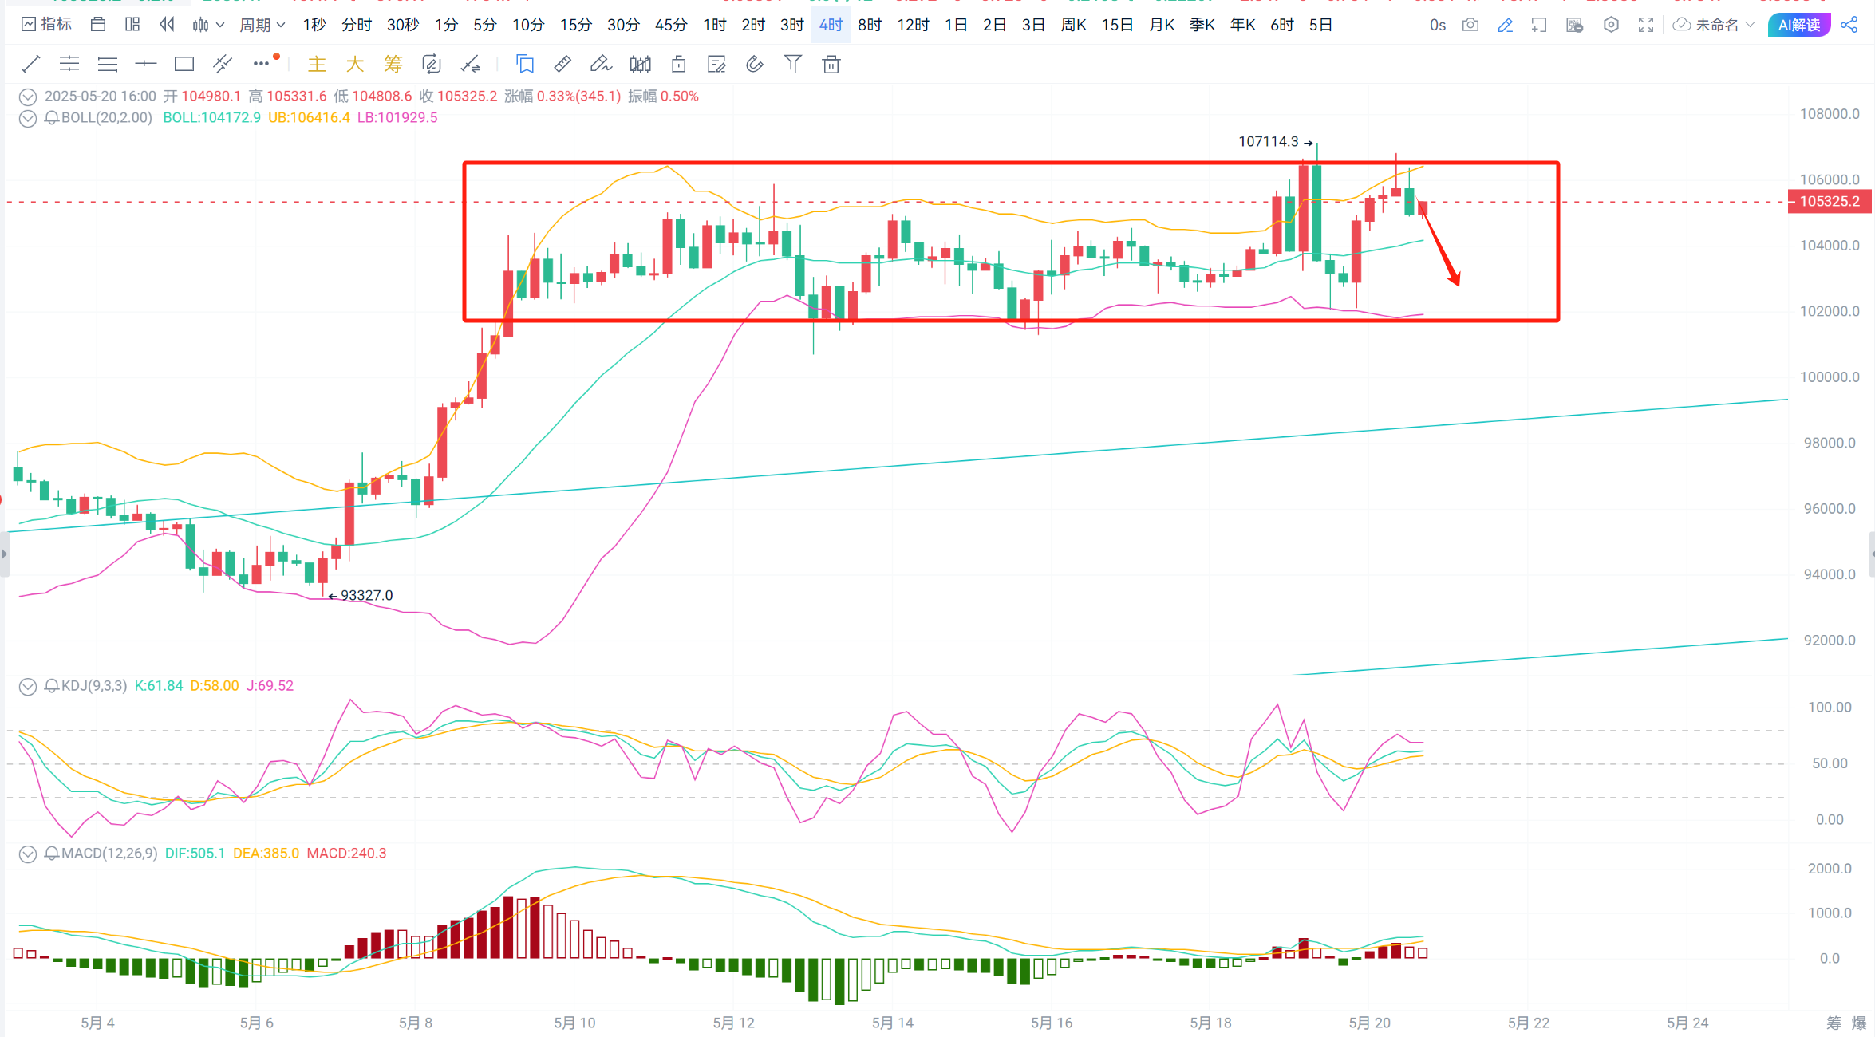1875x1037 pixels.
Task: Enter fullscreen mode via expand icon
Action: point(1646,25)
